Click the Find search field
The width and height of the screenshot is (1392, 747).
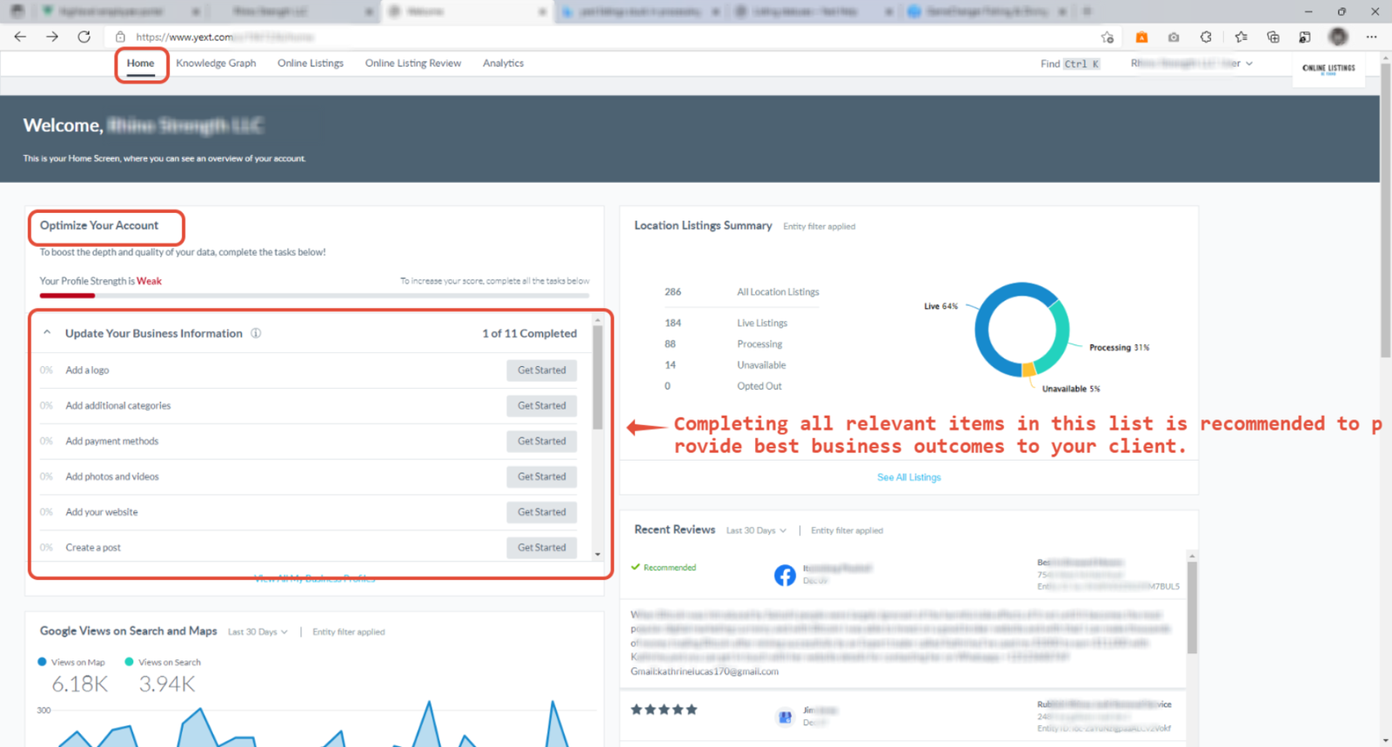coord(1070,63)
